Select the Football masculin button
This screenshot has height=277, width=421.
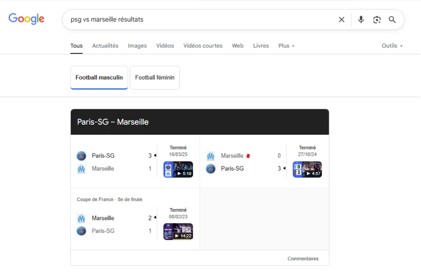[99, 77]
